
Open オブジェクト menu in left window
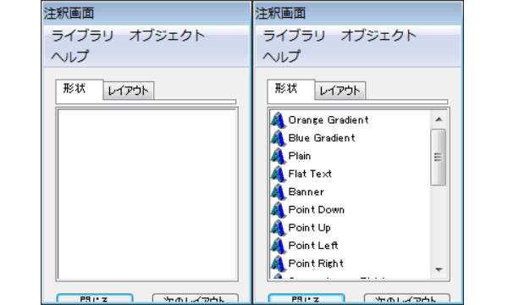(167, 36)
